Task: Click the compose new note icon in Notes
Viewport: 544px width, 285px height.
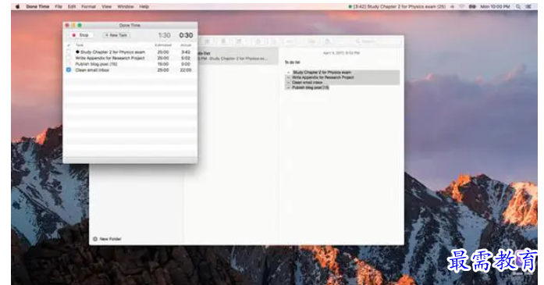Action: pyautogui.click(x=239, y=41)
